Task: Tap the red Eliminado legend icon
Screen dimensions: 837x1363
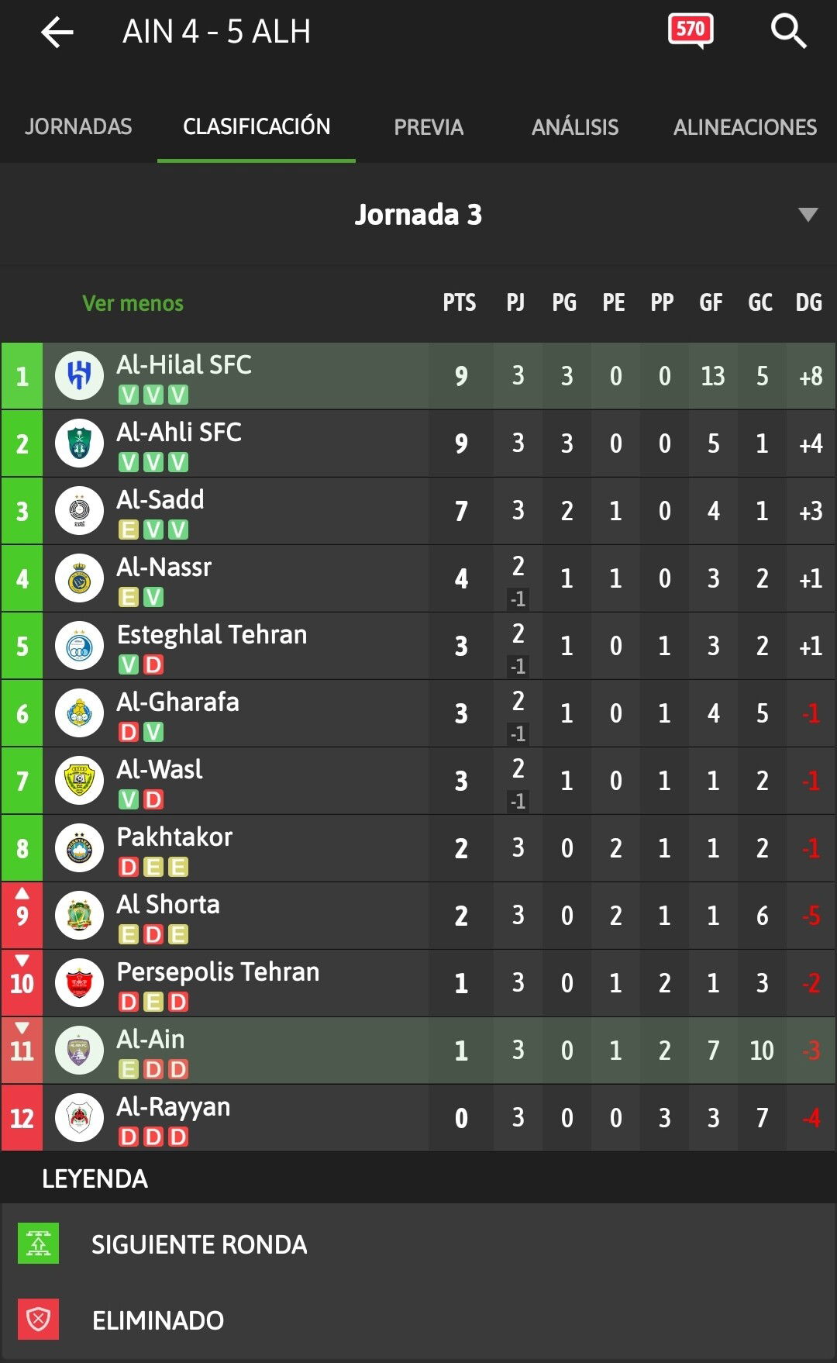Action: 39,1320
